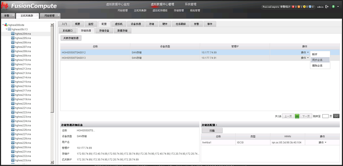
Task: Click the hghea006site site icon
Action: point(6,25)
